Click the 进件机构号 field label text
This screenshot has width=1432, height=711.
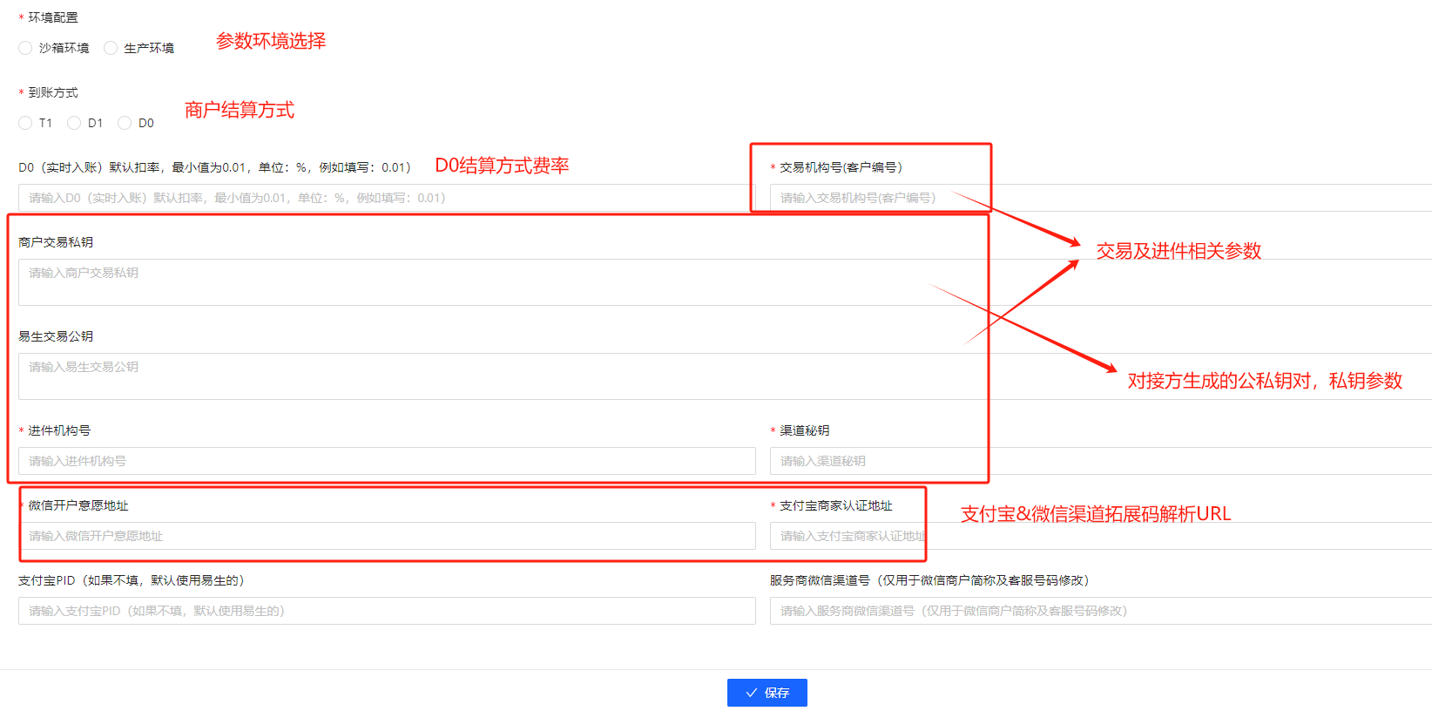click(x=59, y=430)
